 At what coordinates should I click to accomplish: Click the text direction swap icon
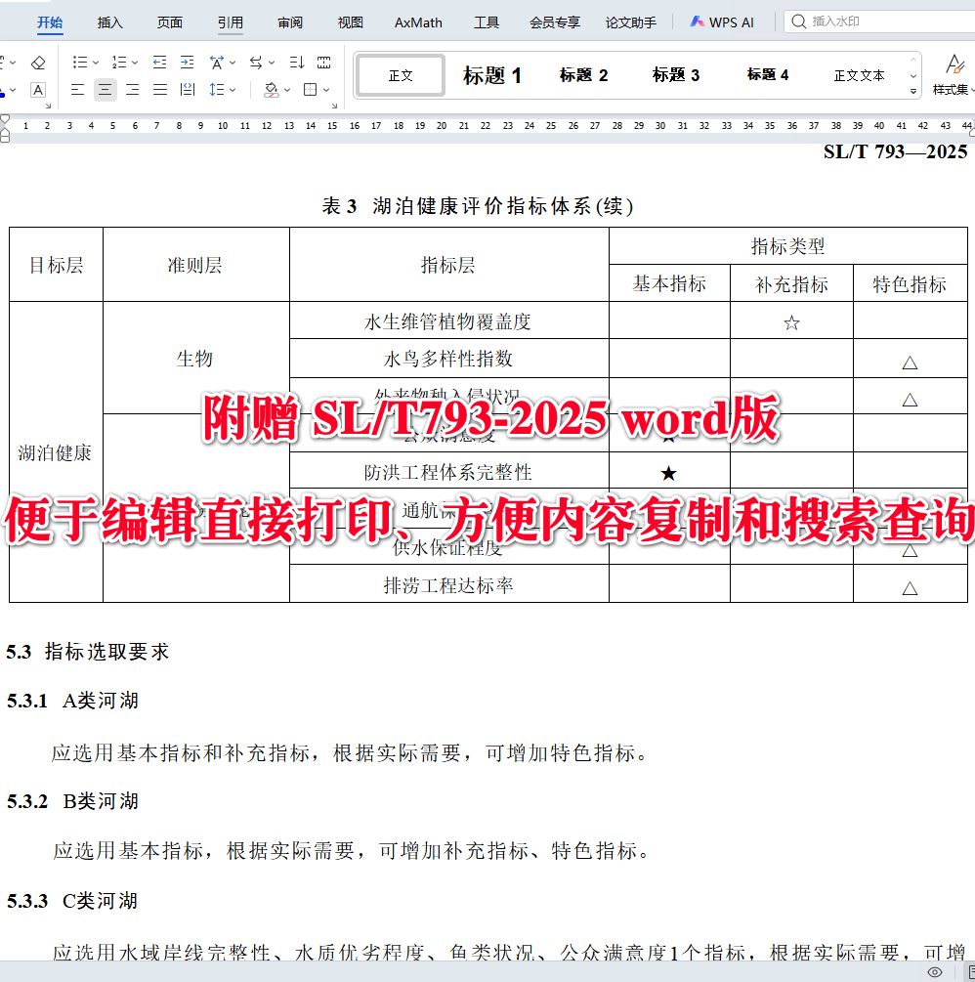pyautogui.click(x=256, y=62)
